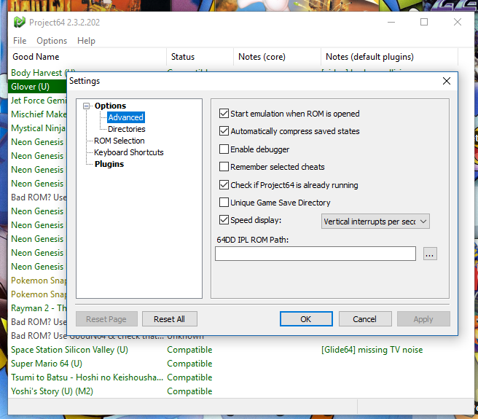Image resolution: width=478 pixels, height=419 pixels.
Task: Confirm settings with OK
Action: [306, 319]
